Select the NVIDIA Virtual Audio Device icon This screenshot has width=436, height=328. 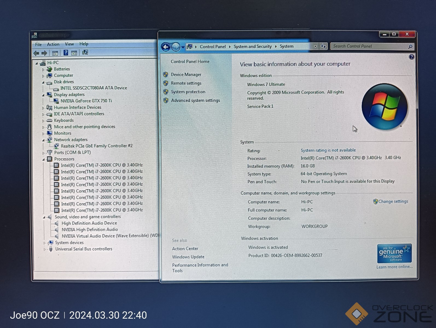[x=56, y=236]
